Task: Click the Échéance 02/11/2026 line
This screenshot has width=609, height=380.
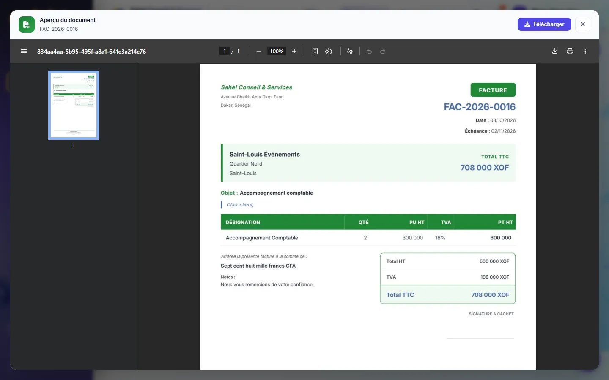Action: 490,131
